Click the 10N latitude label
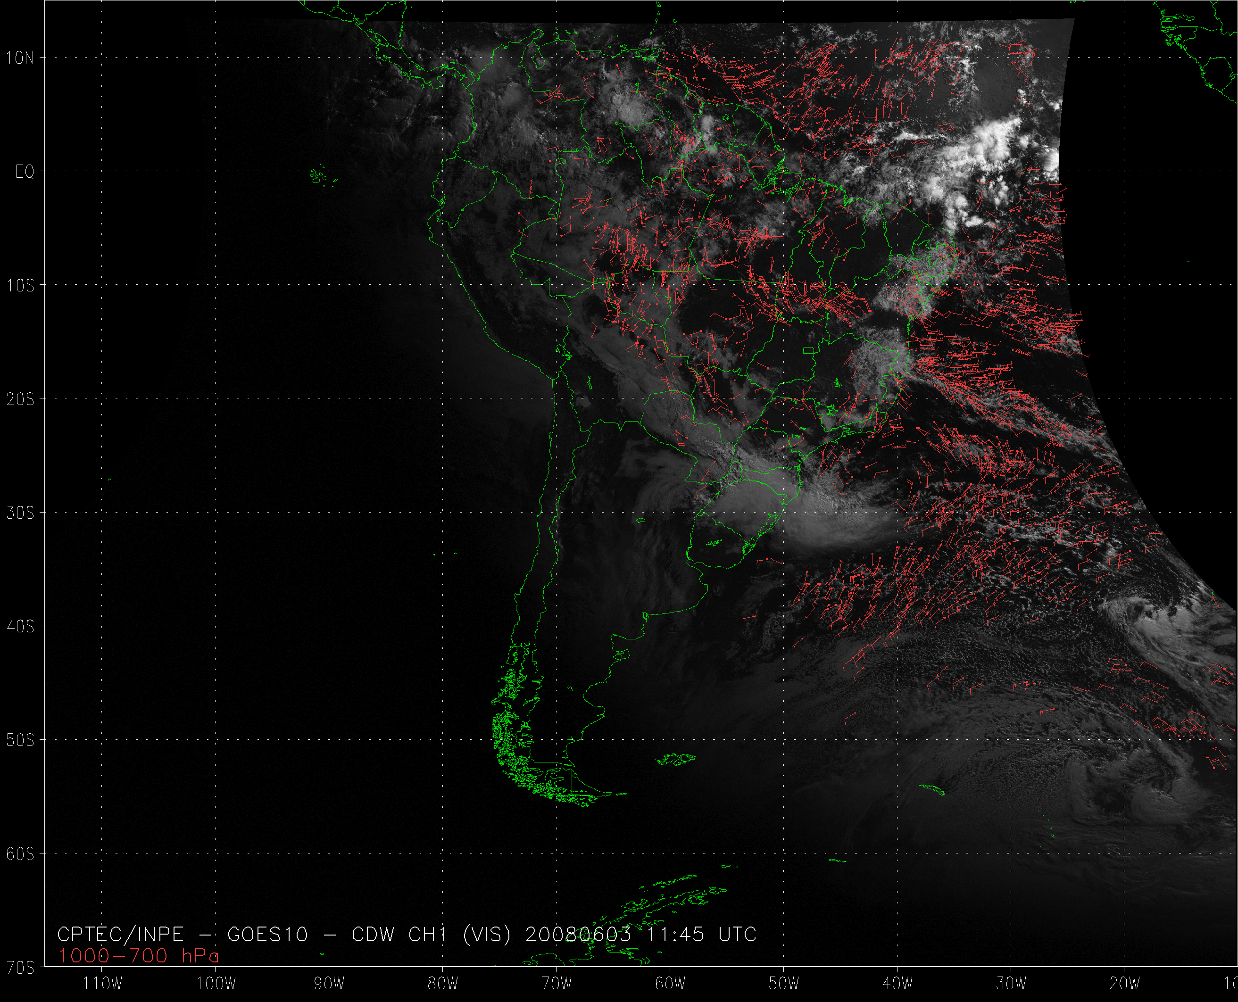The height and width of the screenshot is (1002, 1238). pos(20,58)
